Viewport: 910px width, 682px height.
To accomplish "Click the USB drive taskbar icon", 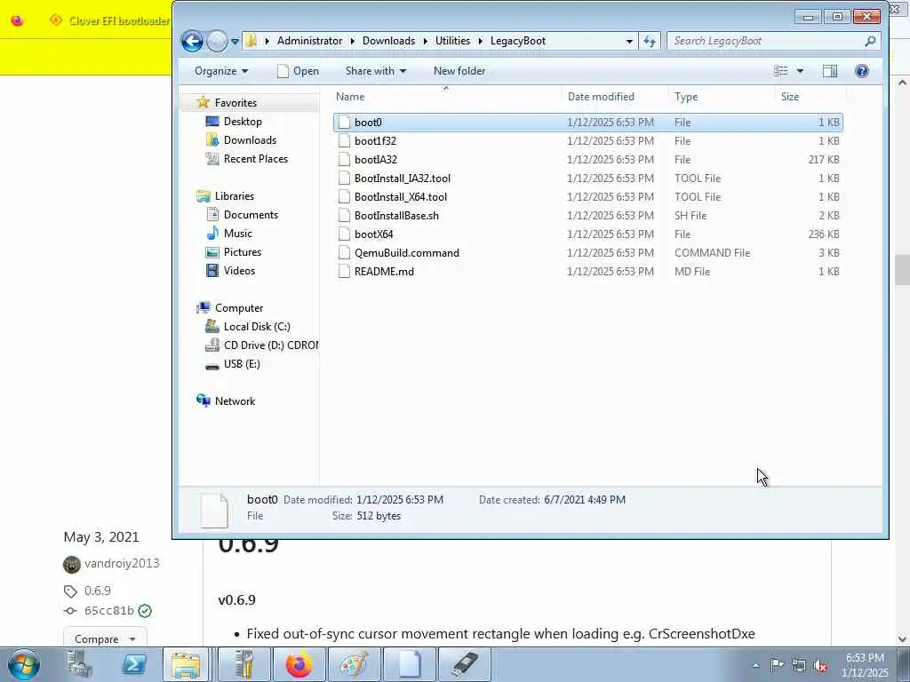I will tap(464, 664).
